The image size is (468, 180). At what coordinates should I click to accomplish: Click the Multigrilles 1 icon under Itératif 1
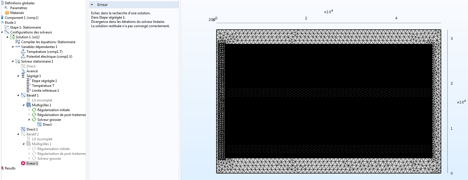pyautogui.click(x=29, y=105)
